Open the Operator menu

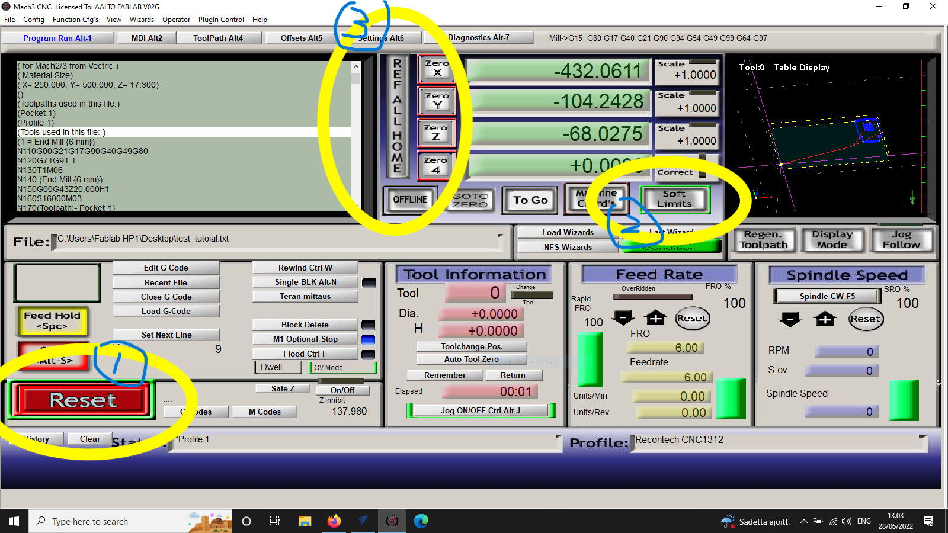[x=176, y=20]
